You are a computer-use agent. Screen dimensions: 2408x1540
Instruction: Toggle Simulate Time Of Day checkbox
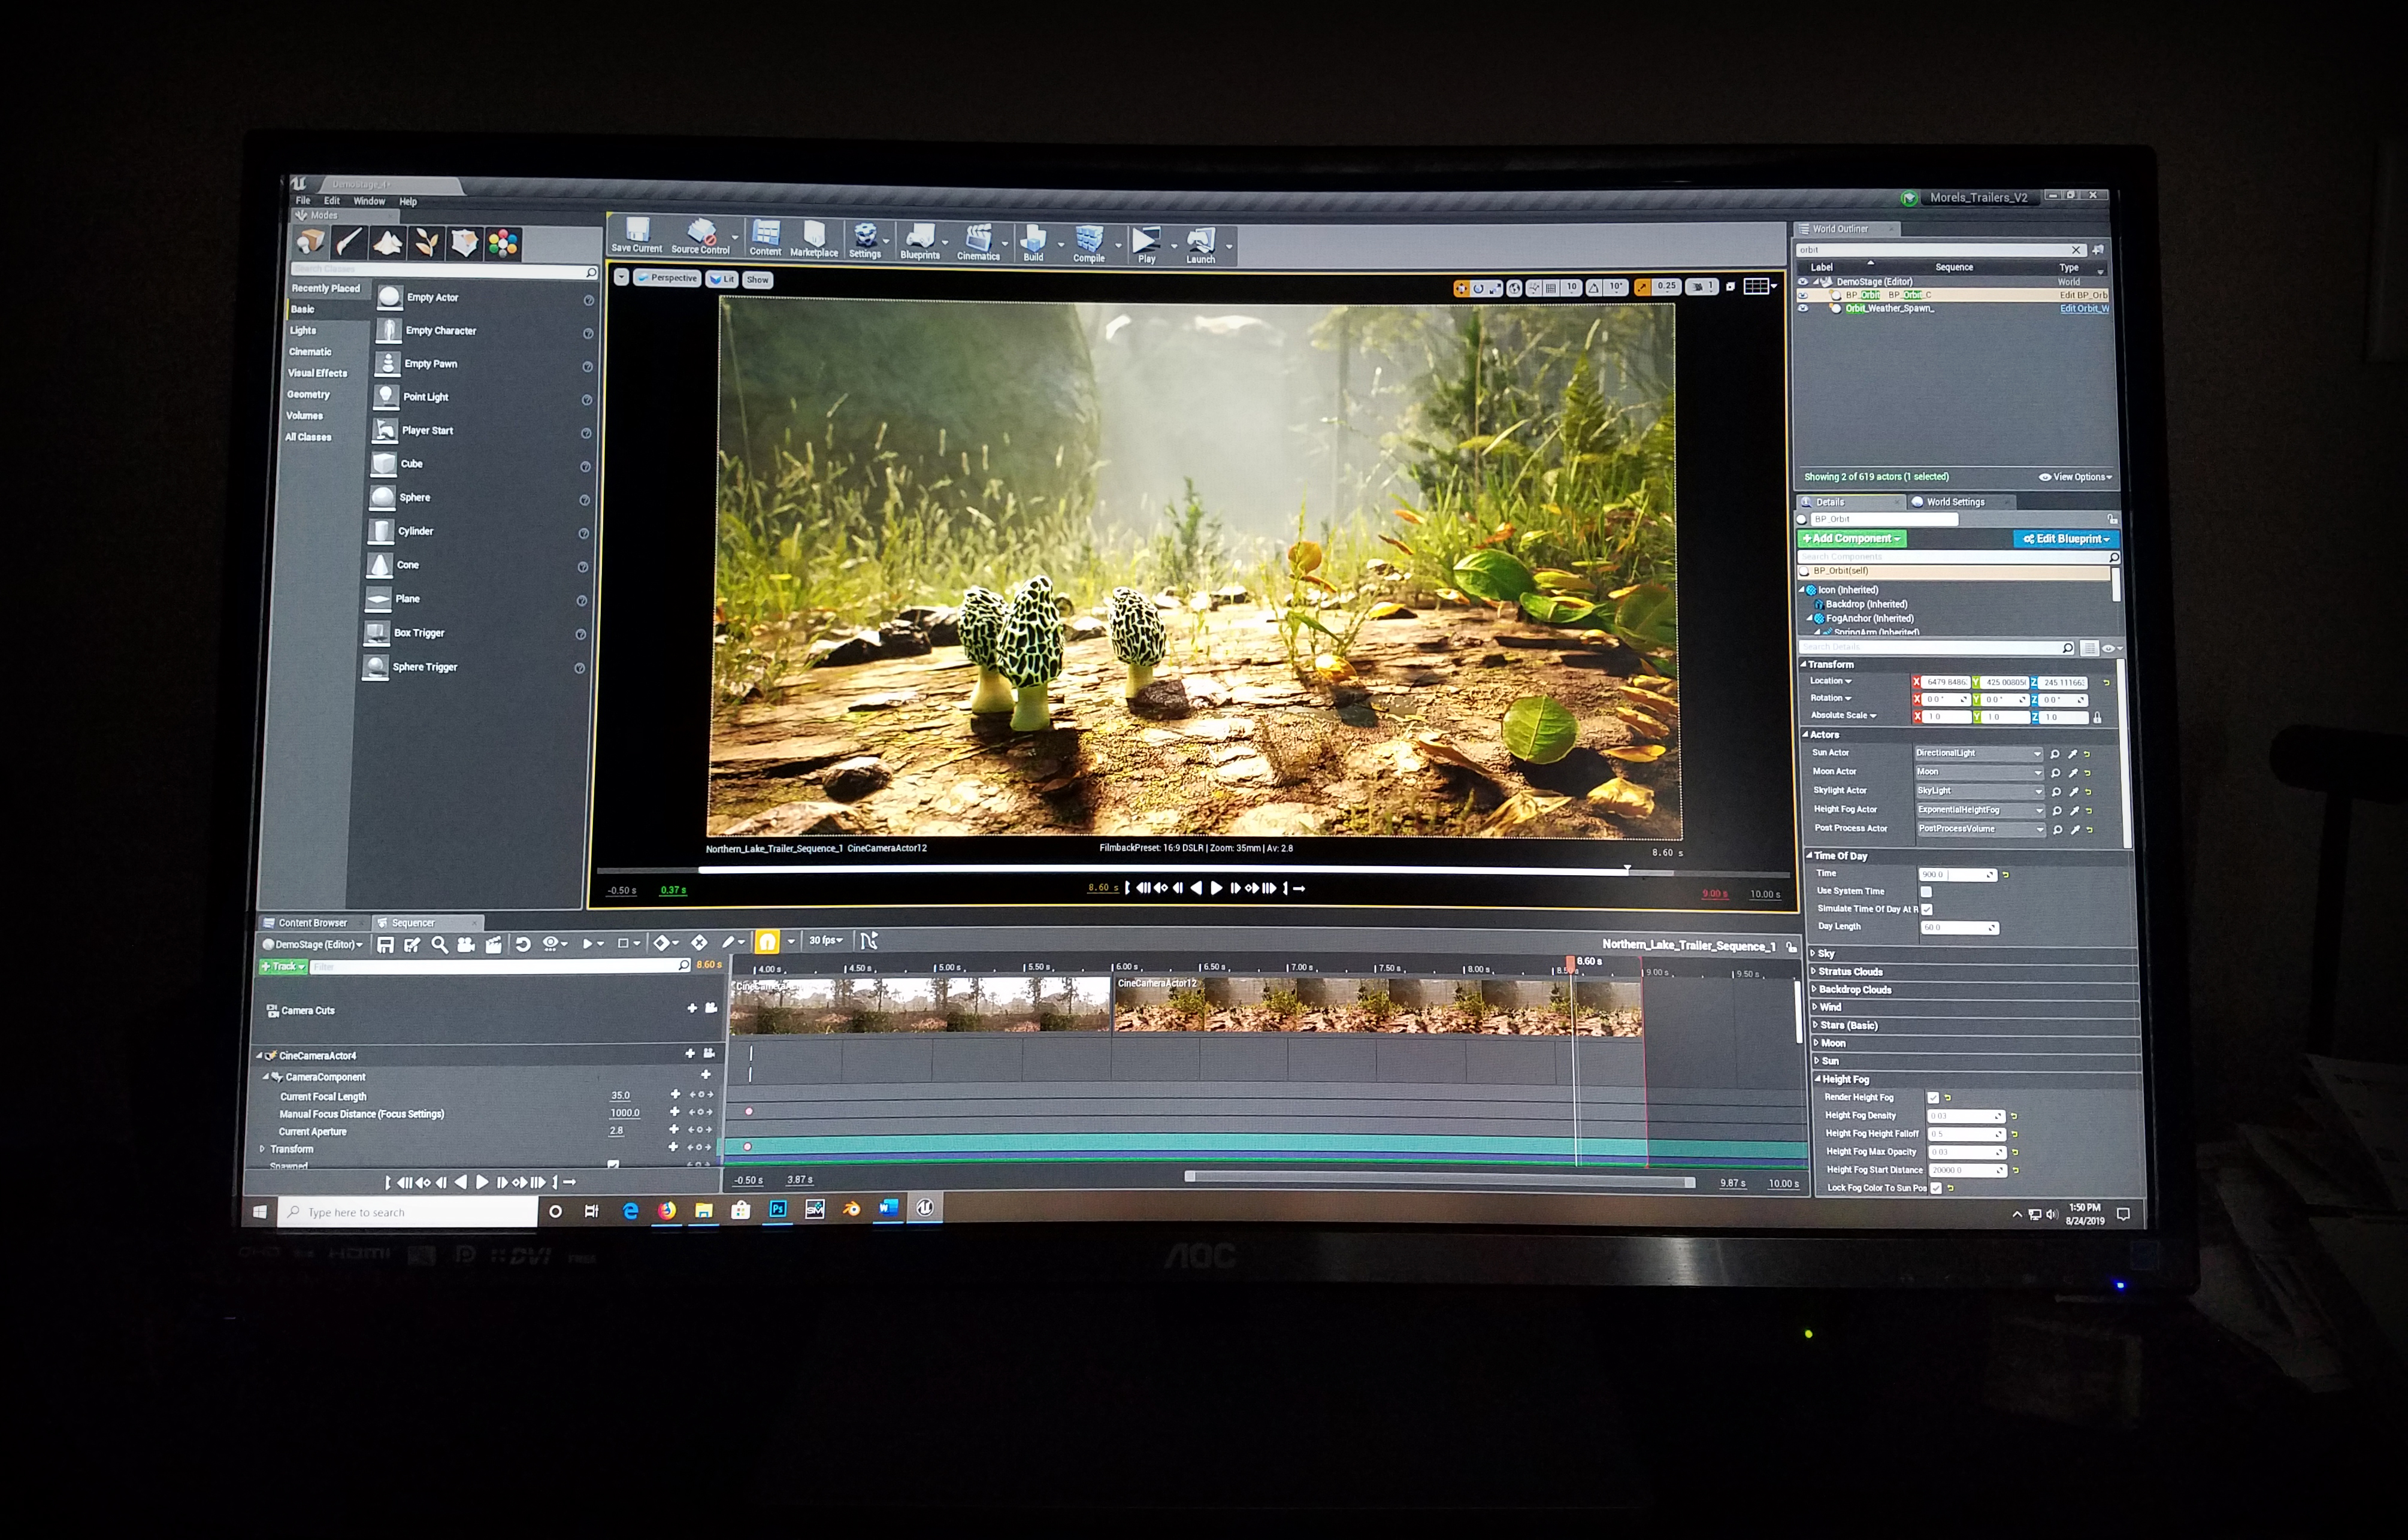point(1927,909)
